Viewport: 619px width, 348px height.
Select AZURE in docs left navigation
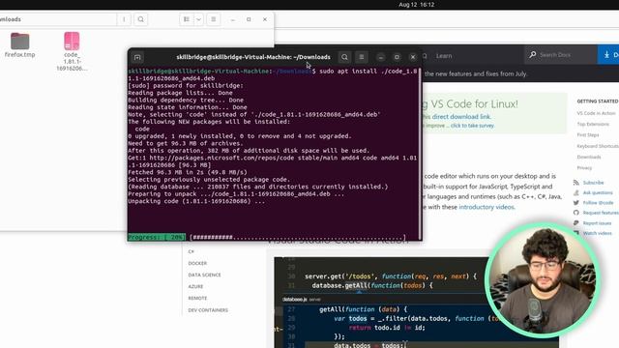195,286
